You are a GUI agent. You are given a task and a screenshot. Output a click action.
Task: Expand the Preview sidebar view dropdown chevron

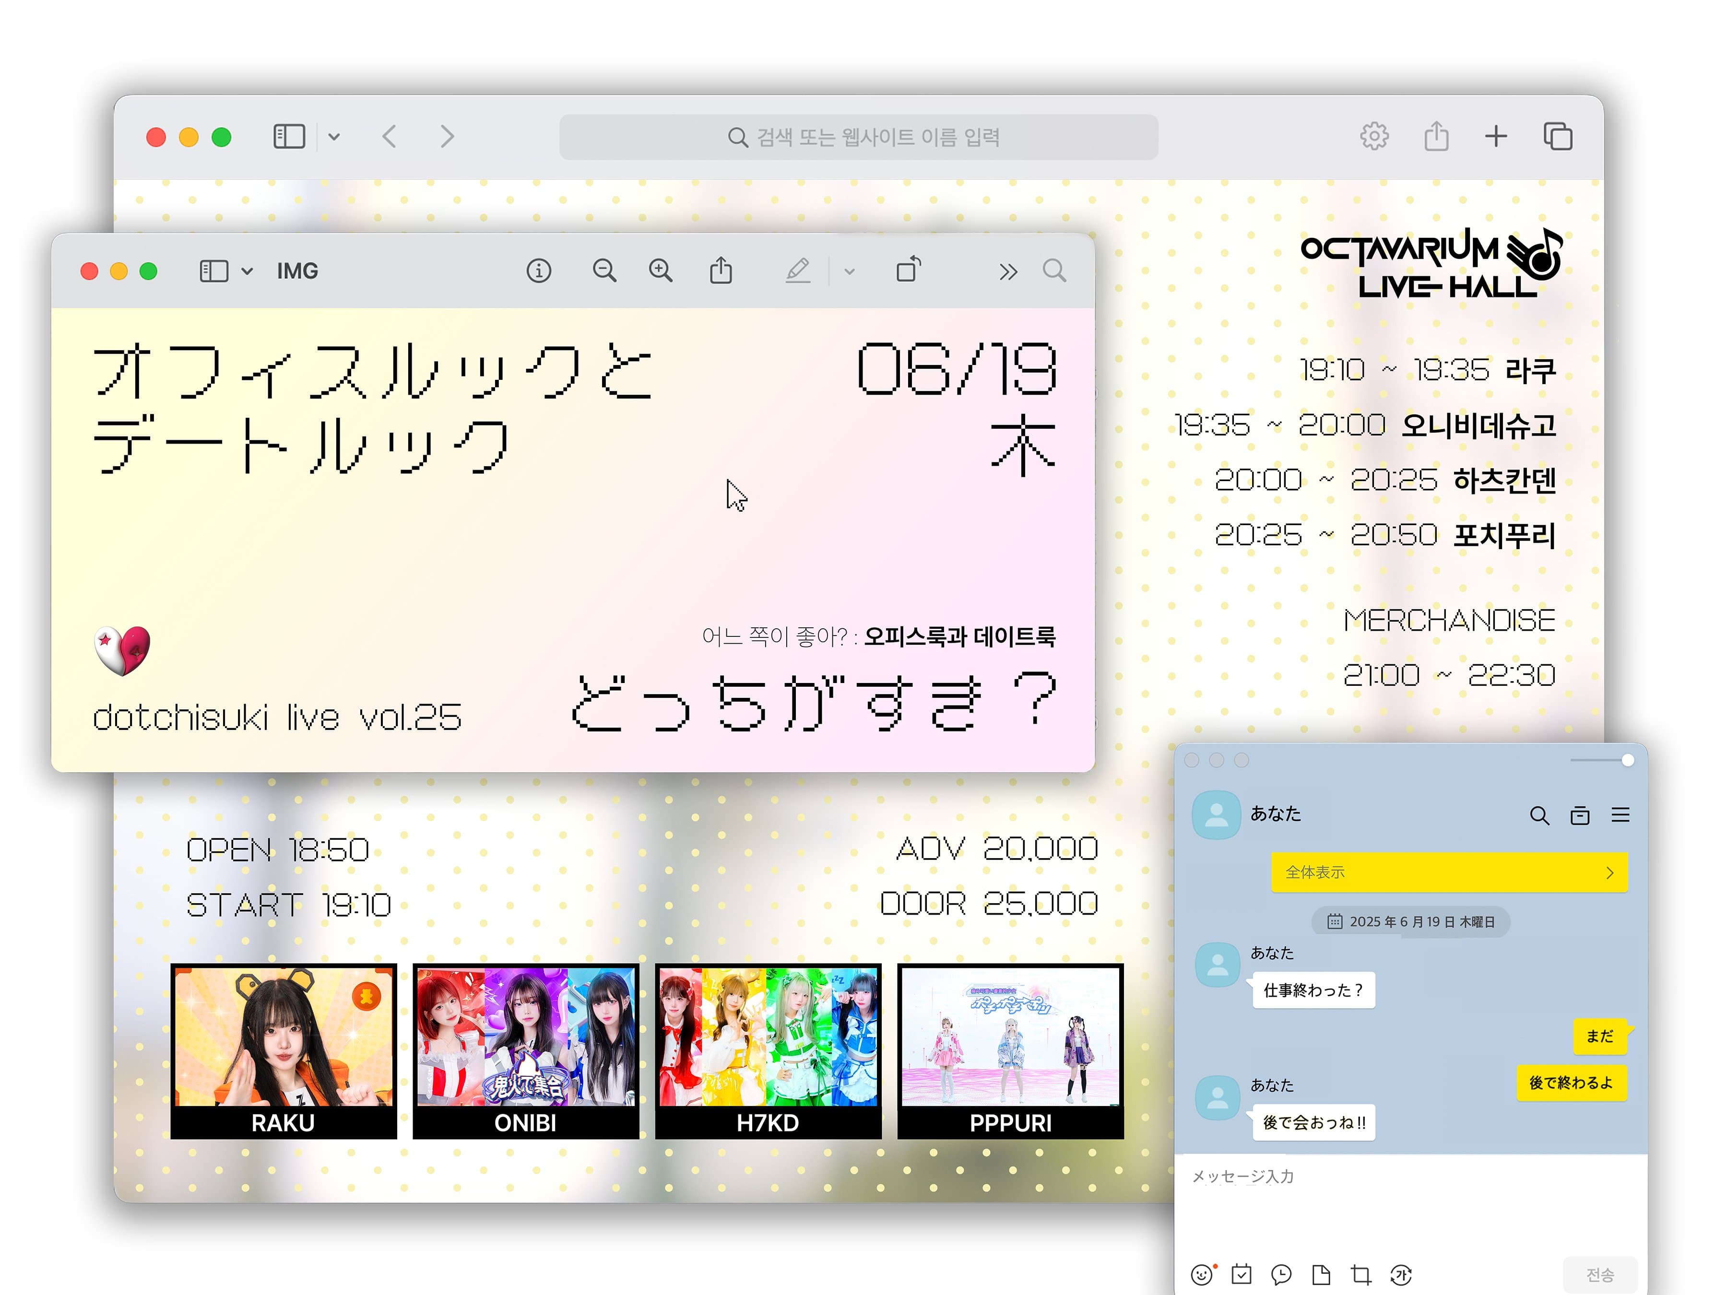coord(247,271)
